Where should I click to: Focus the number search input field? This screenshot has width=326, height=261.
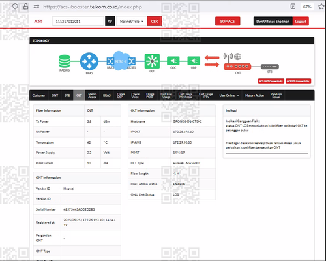78,22
